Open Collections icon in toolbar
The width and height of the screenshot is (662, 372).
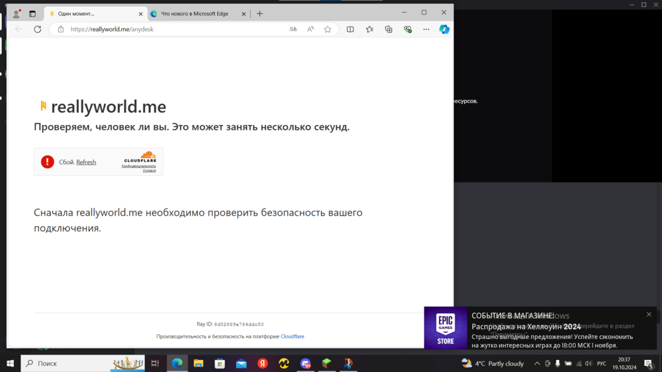point(389,29)
